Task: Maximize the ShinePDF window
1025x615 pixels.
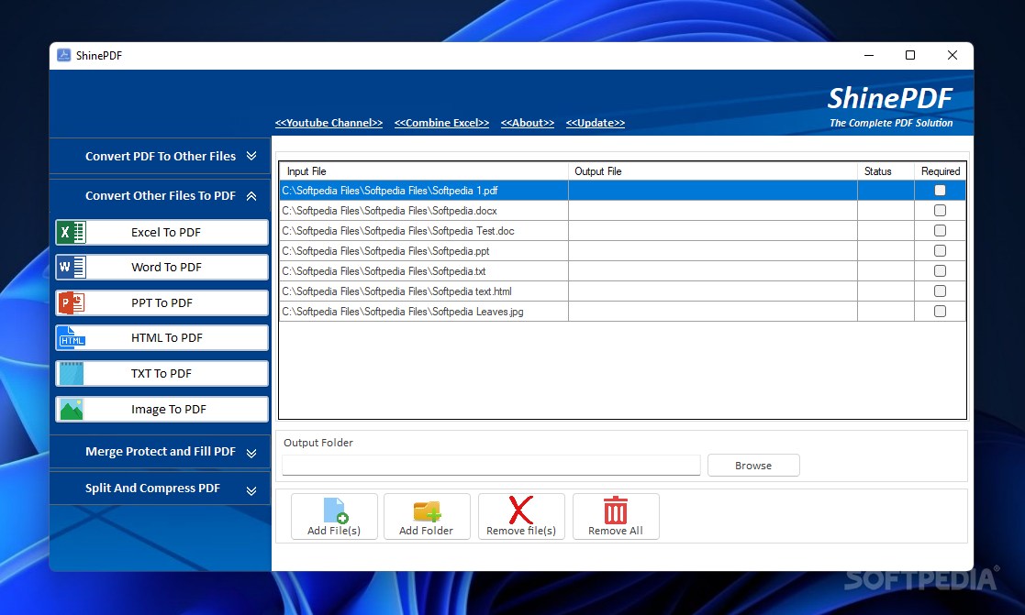Action: (910, 56)
